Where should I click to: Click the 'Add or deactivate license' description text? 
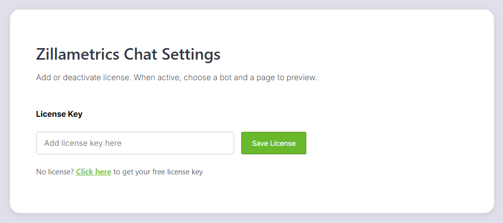(177, 78)
